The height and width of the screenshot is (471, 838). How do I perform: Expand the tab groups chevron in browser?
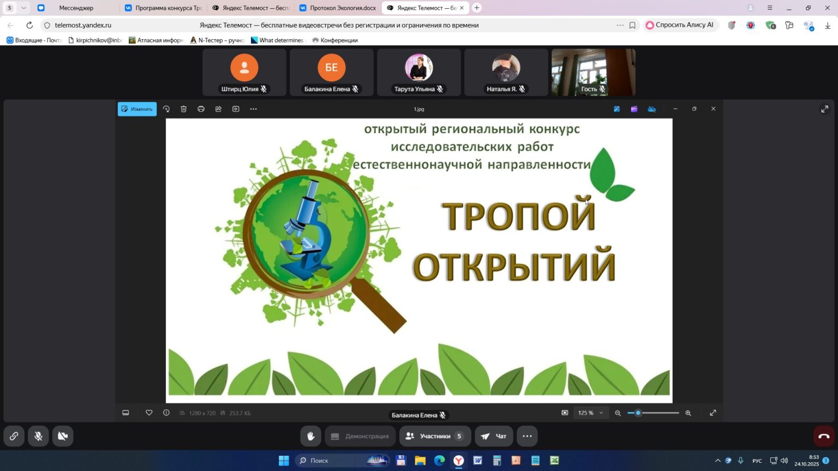(23, 8)
